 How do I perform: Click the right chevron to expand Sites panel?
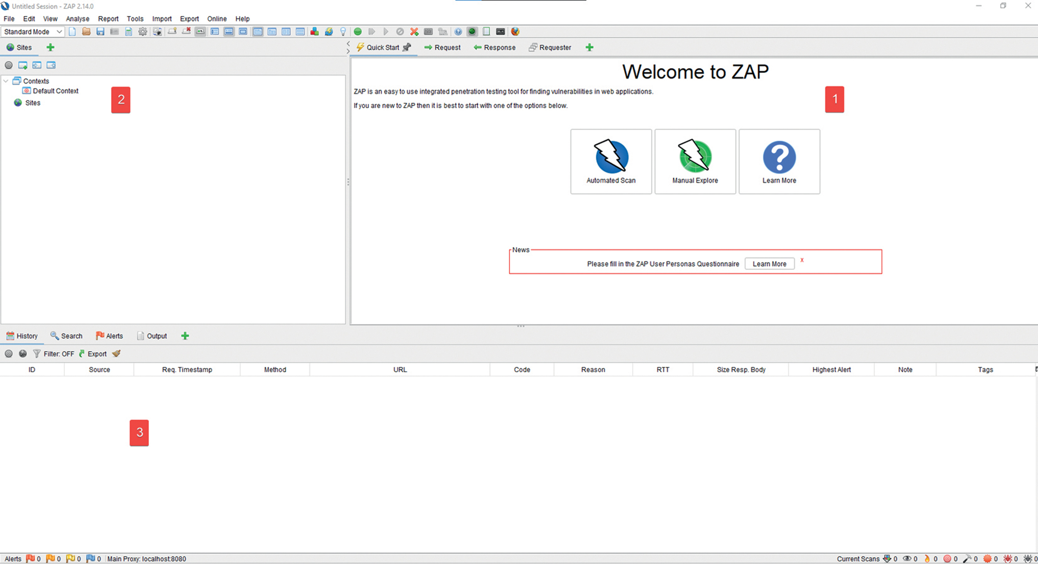[348, 51]
